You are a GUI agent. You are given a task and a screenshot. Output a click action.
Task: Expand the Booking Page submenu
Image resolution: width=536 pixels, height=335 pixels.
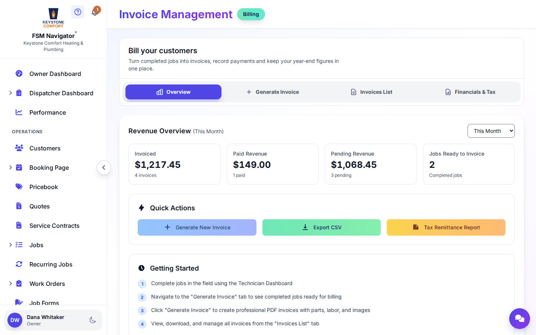[10, 167]
